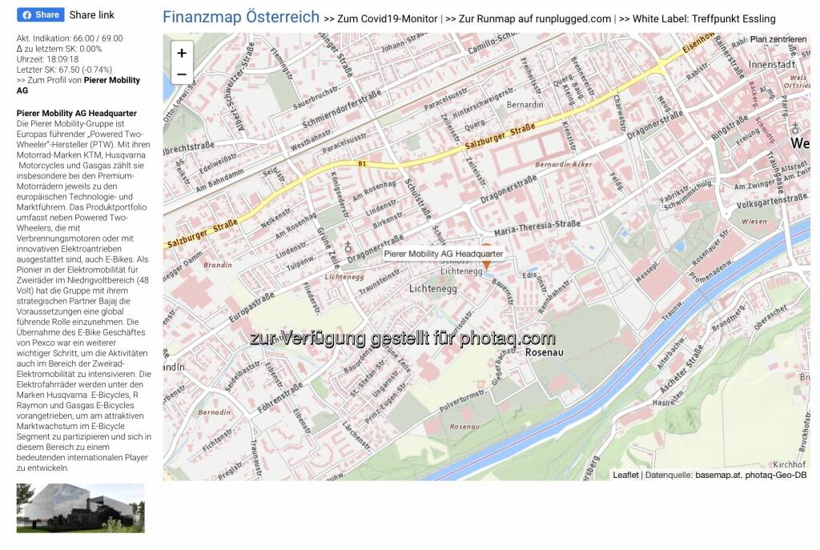Go to Zur Runmap auf runplugged.com
This screenshot has width=820, height=550.
529,18
